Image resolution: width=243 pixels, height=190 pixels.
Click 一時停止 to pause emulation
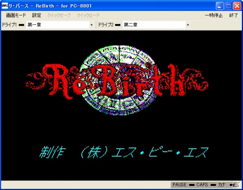[214, 15]
